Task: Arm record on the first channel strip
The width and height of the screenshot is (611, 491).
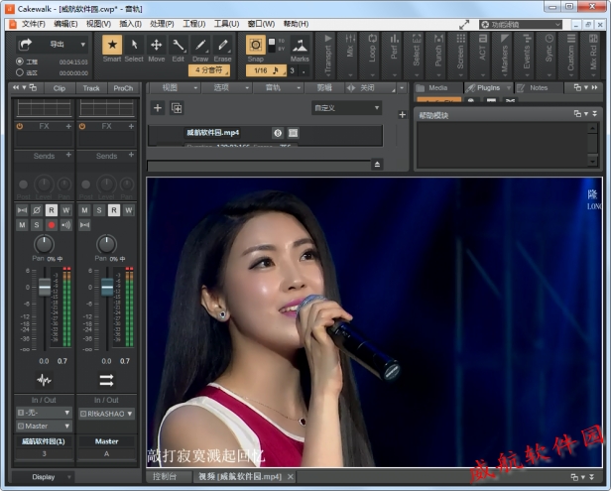Action: [52, 225]
